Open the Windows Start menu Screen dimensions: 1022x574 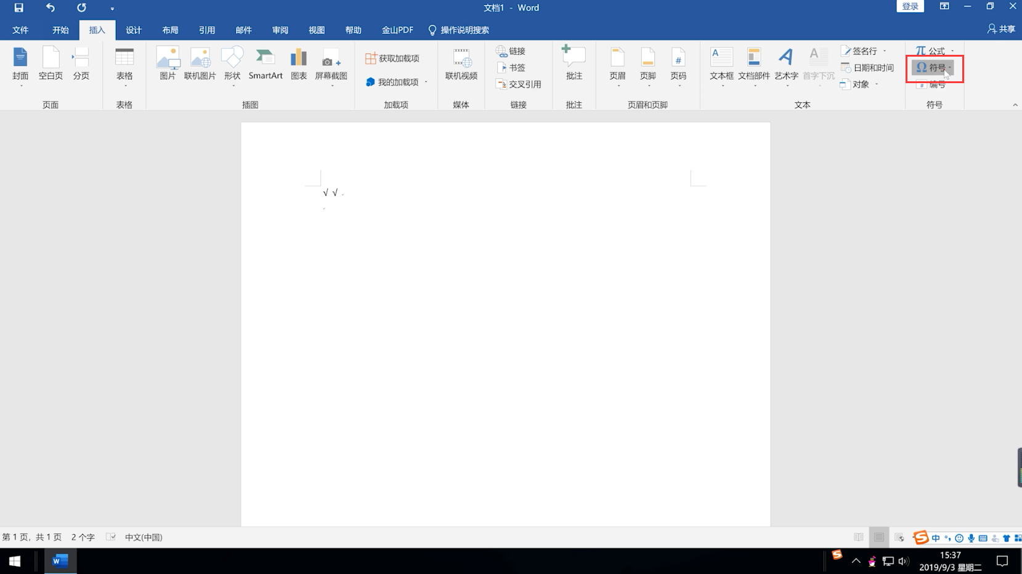point(15,561)
